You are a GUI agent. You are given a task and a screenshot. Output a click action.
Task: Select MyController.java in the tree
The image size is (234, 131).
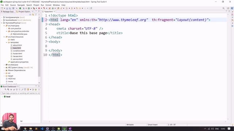click(20, 34)
